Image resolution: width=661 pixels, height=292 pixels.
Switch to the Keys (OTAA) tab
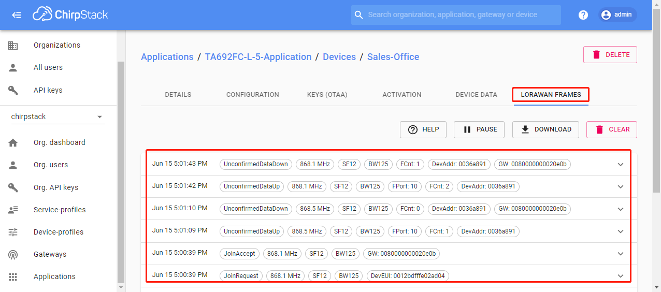(x=327, y=95)
